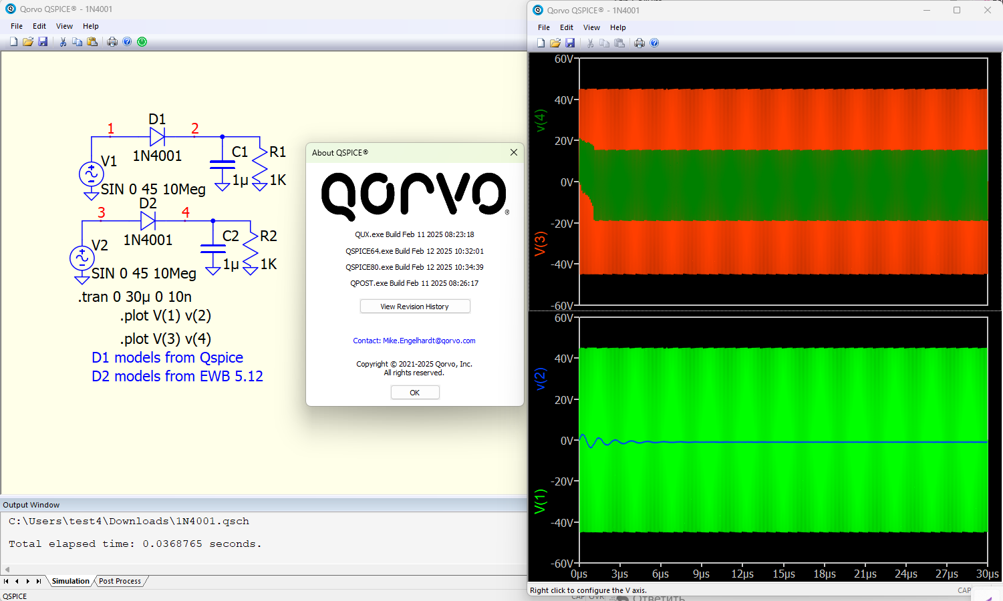1003x601 pixels.
Task: Open the Edit menu in schematic window
Action: tap(39, 26)
